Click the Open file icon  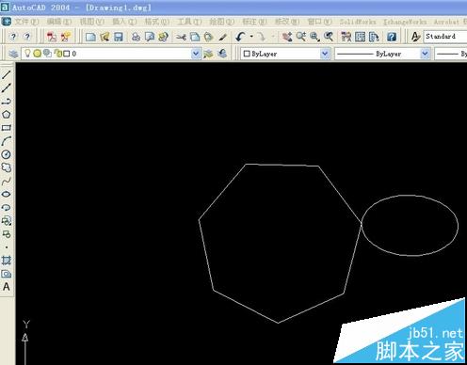(x=105, y=37)
